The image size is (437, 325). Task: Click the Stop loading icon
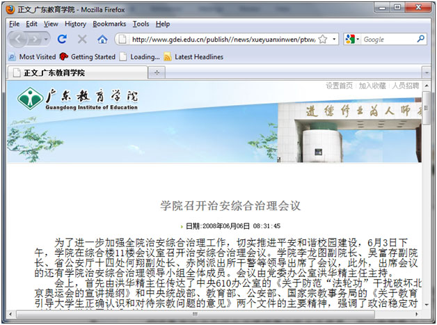pyautogui.click(x=82, y=40)
